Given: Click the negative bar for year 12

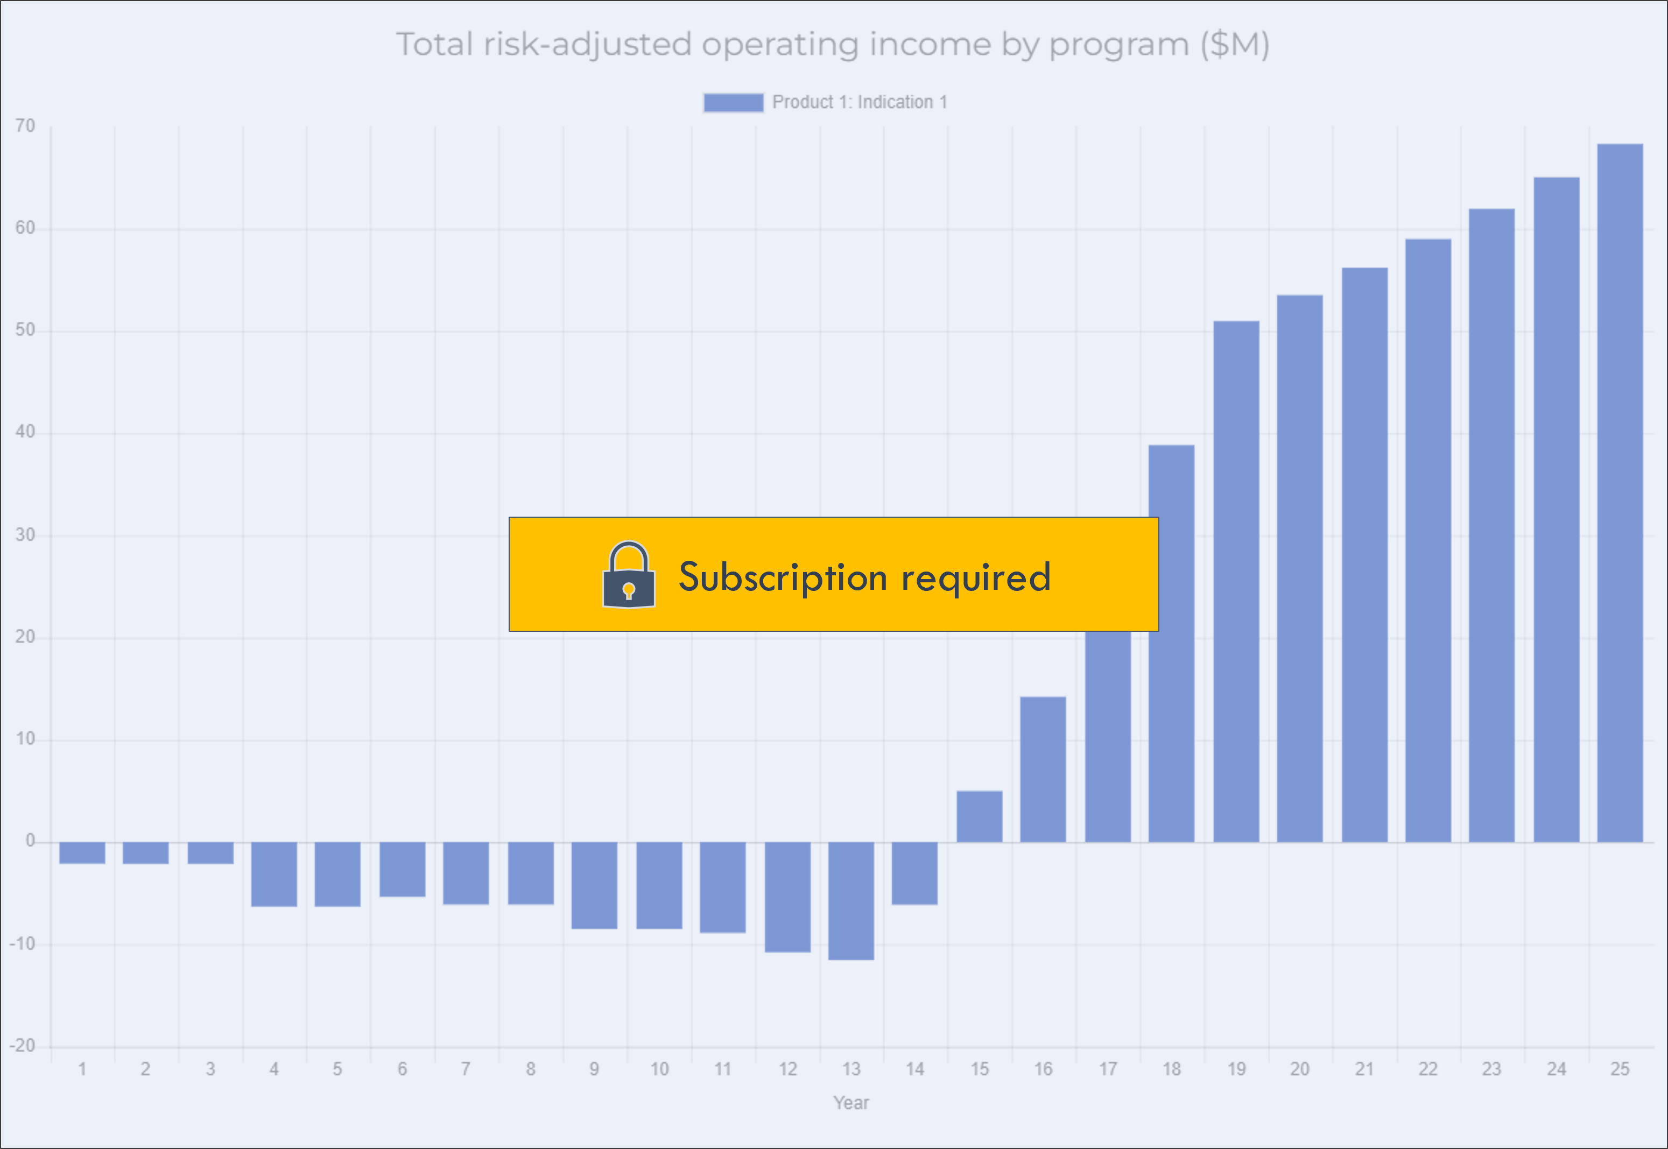Looking at the screenshot, I should point(787,897).
